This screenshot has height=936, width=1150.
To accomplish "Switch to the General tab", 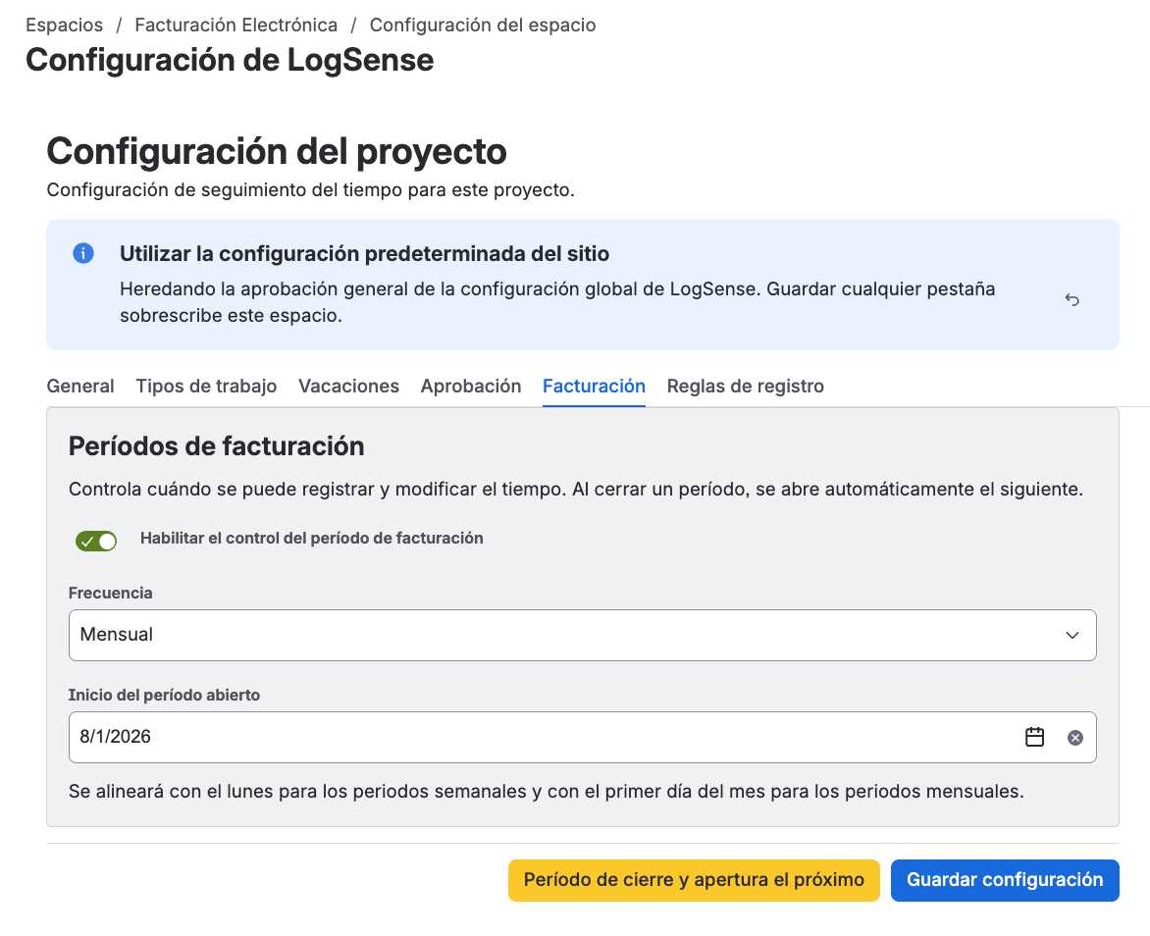I will point(79,387).
